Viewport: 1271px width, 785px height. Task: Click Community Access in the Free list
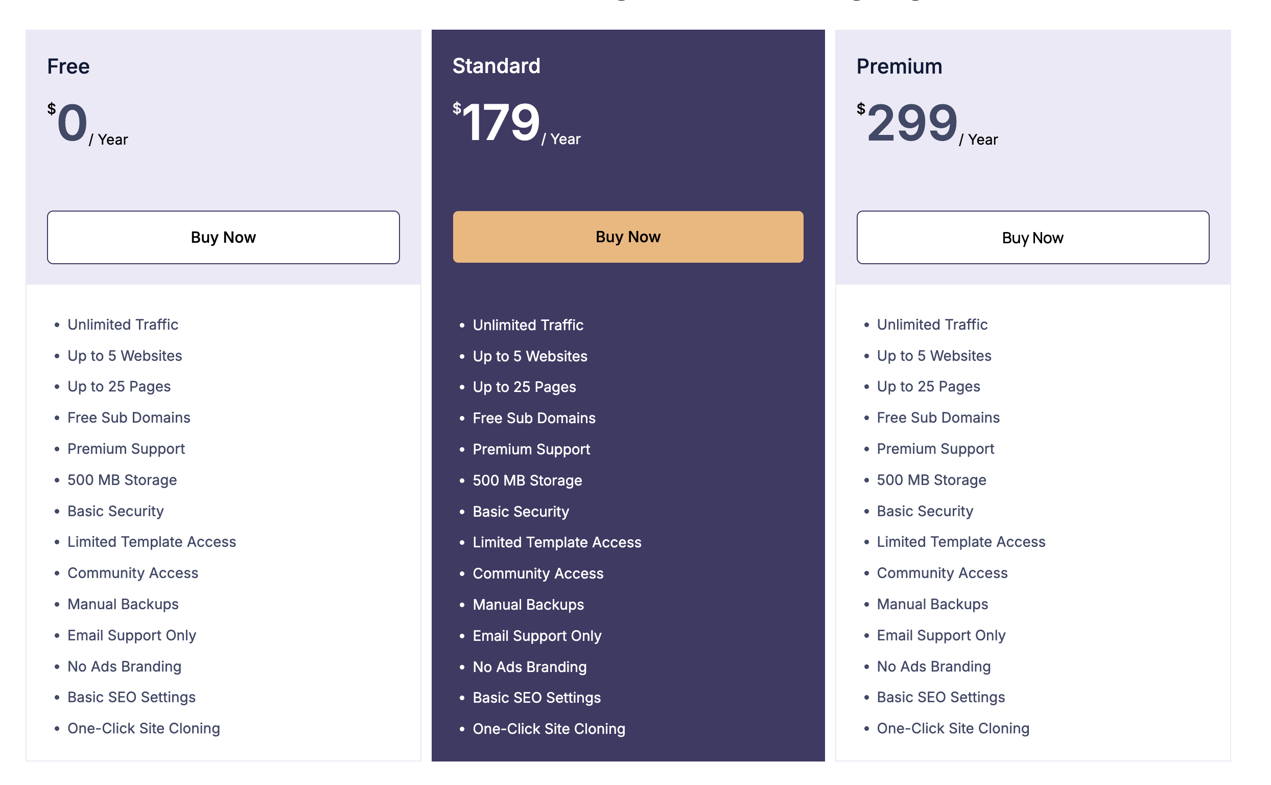pyautogui.click(x=133, y=573)
